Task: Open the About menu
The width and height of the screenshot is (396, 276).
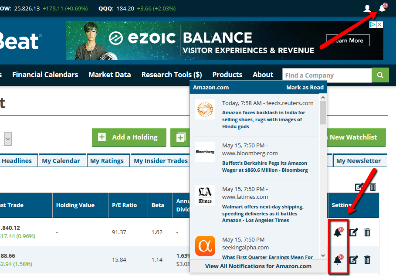Action: [263, 75]
